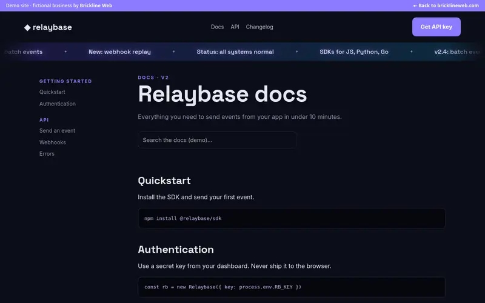The width and height of the screenshot is (485, 303).
Task: Click the 'DOCS · V2' breadcrumb label
Action: coord(153,78)
